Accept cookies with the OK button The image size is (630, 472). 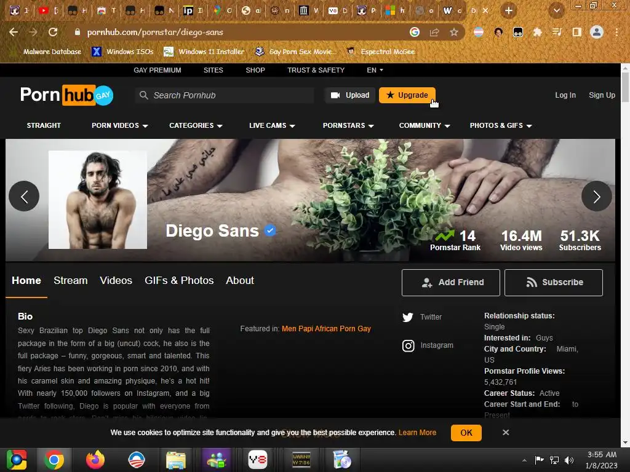[x=466, y=433]
